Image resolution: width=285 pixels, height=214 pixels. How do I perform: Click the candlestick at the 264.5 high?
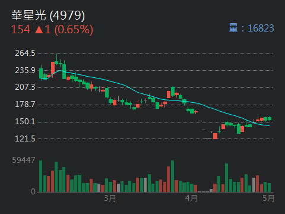coord(56,59)
